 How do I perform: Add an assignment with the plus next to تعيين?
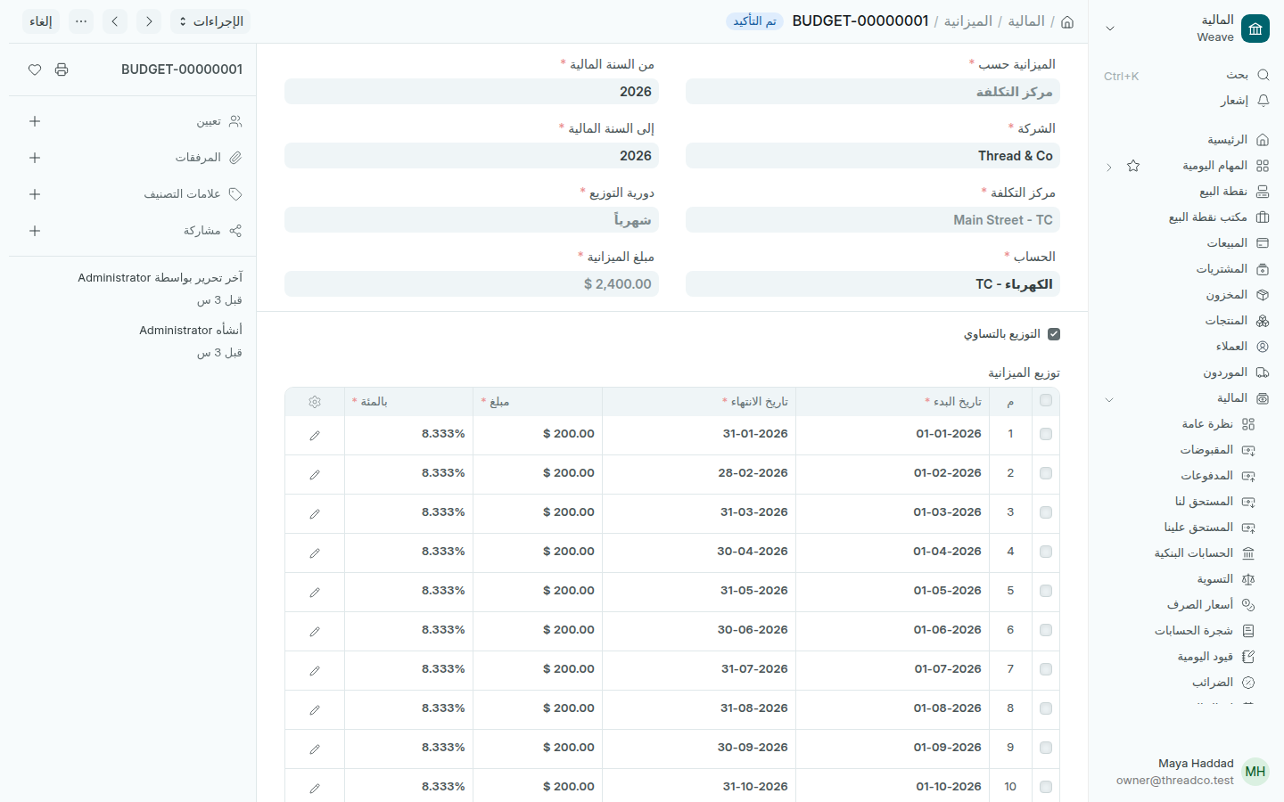click(35, 121)
